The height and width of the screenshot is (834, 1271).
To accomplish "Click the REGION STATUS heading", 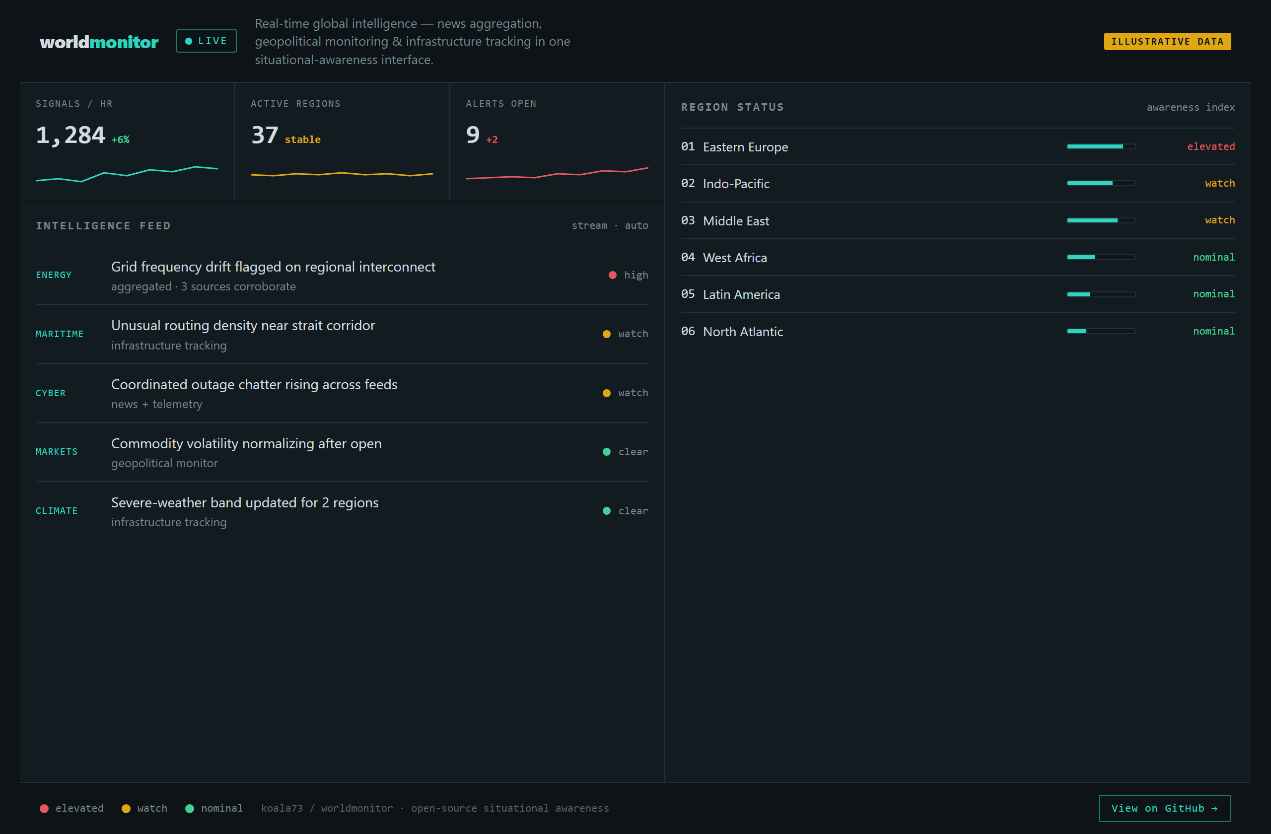I will [x=733, y=107].
